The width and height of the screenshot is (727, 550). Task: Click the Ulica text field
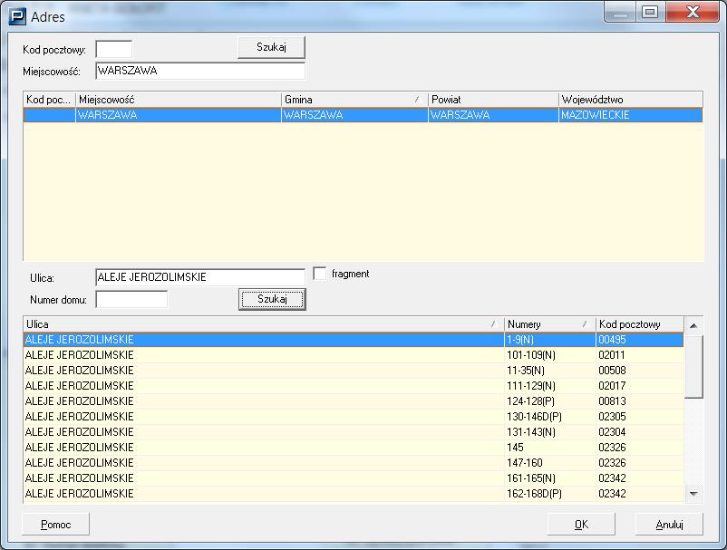click(x=199, y=277)
